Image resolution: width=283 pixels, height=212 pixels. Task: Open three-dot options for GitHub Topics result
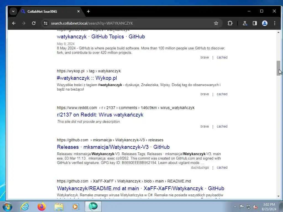[213, 57]
